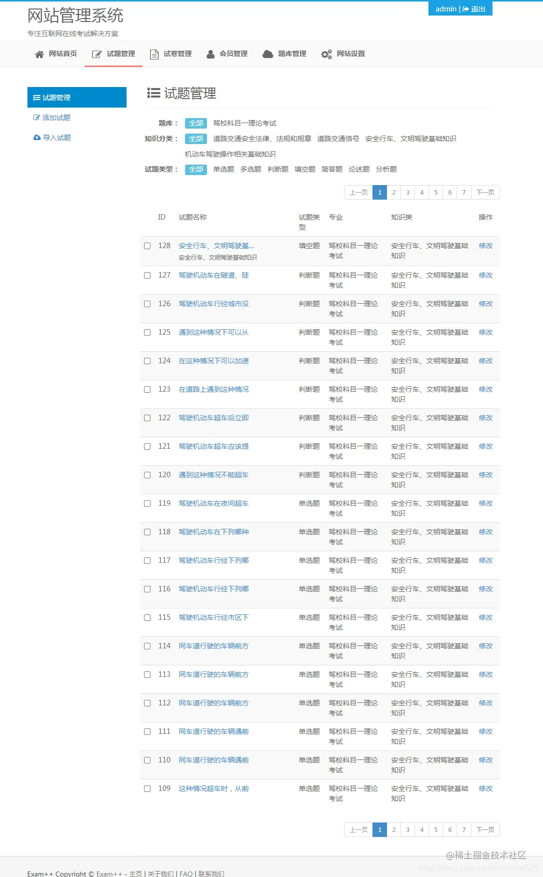Click the gears icon beside 网站设置
This screenshot has height=877, width=543.
[326, 55]
